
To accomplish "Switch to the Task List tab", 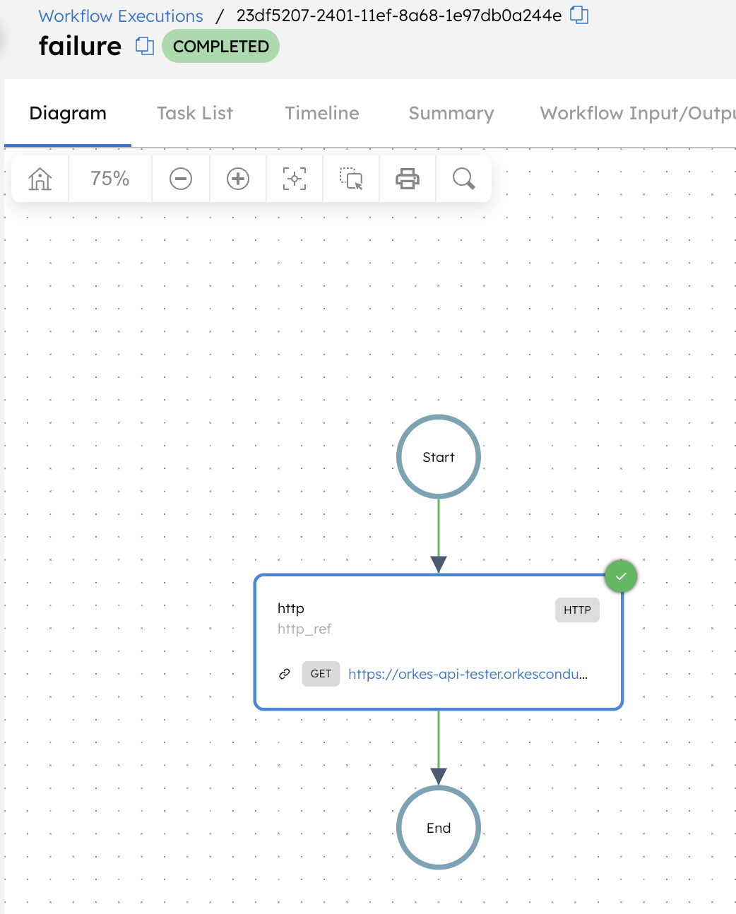I will tap(195, 113).
